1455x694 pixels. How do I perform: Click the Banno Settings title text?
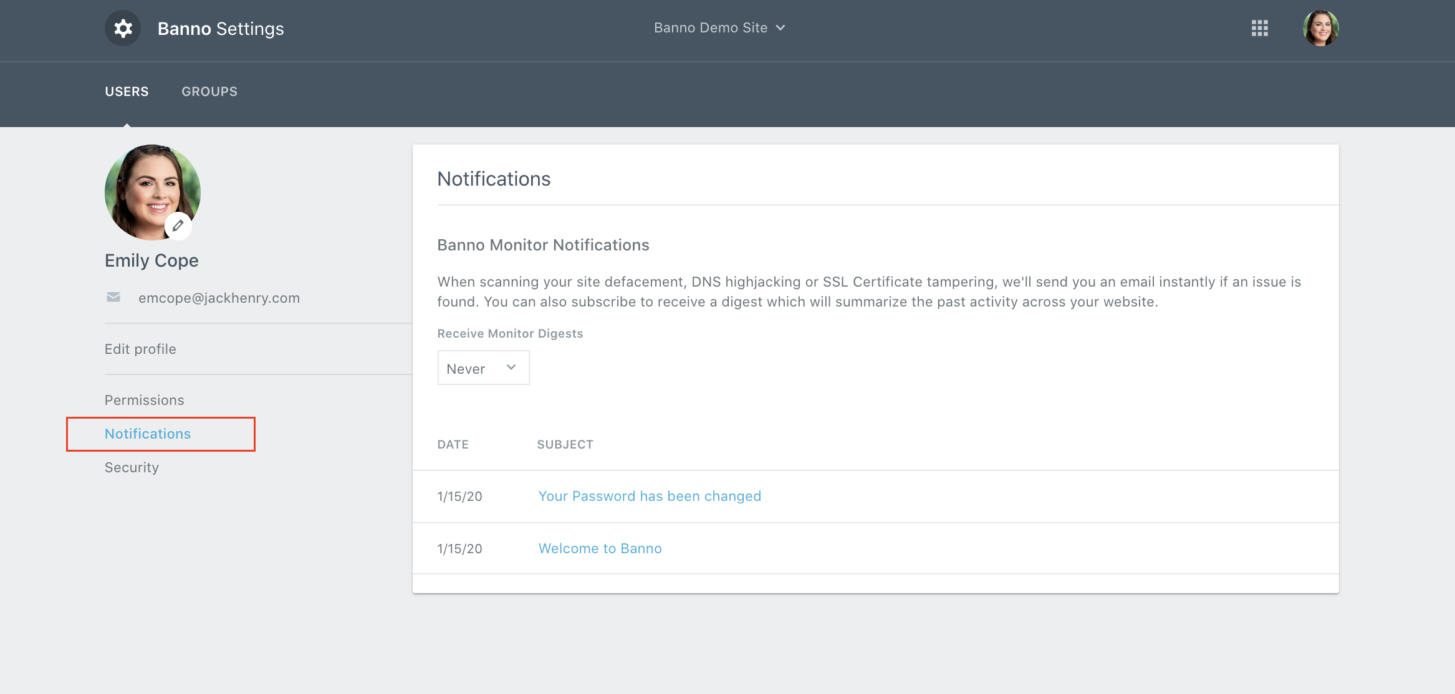221,29
